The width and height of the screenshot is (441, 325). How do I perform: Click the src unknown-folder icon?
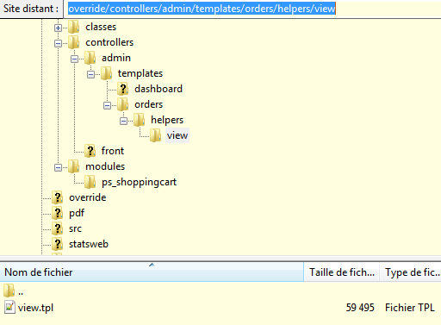click(x=58, y=228)
